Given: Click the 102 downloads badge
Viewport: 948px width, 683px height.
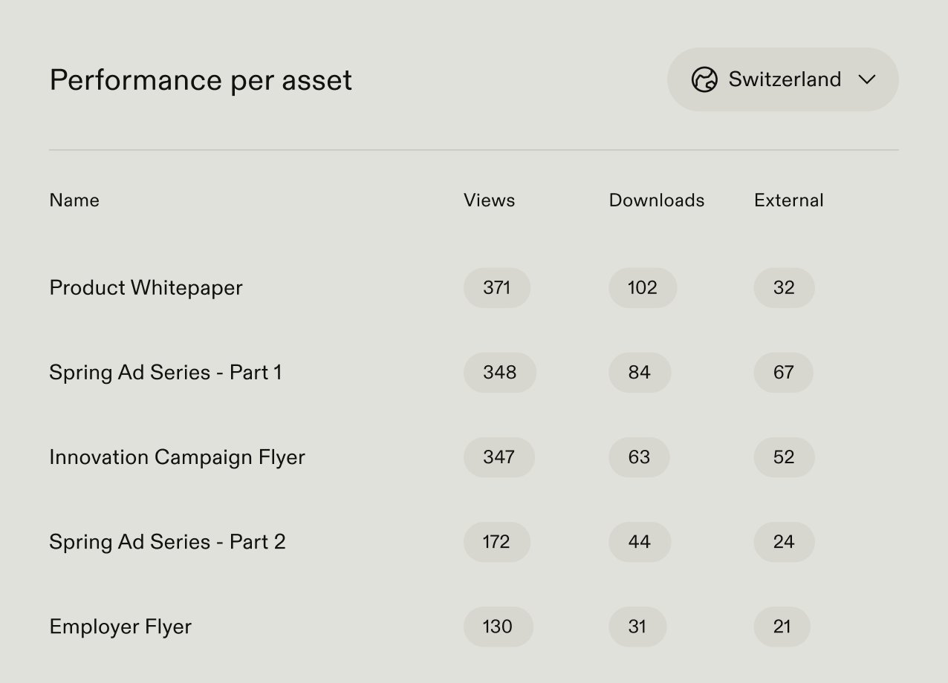Looking at the screenshot, I should point(642,288).
